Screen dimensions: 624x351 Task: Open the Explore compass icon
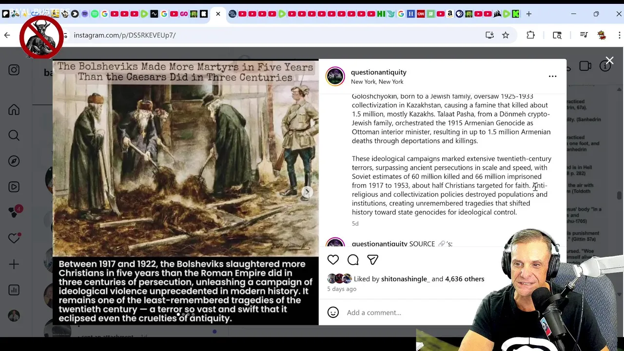(x=14, y=161)
